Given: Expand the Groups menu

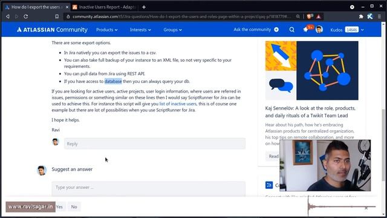Looking at the screenshot, I should tap(172, 30).
